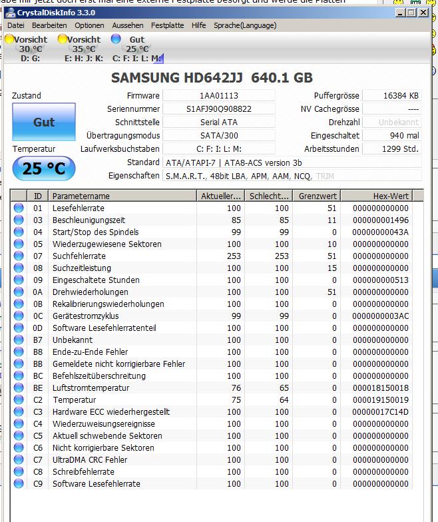Select the D: G: disk with Vorsicht status
Viewport: 438px width, 522px height.
pos(27,49)
